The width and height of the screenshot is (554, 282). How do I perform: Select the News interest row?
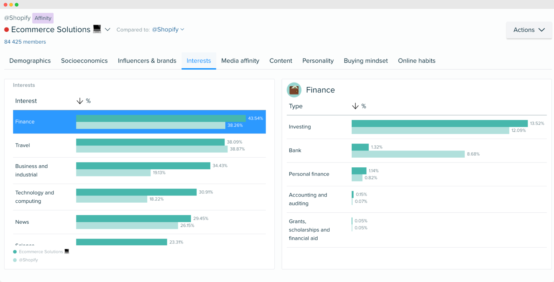[x=139, y=222]
